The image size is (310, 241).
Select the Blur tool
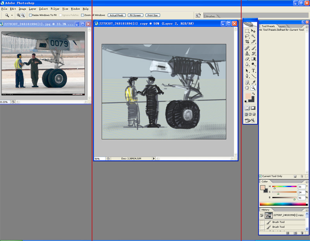click(x=247, y=64)
